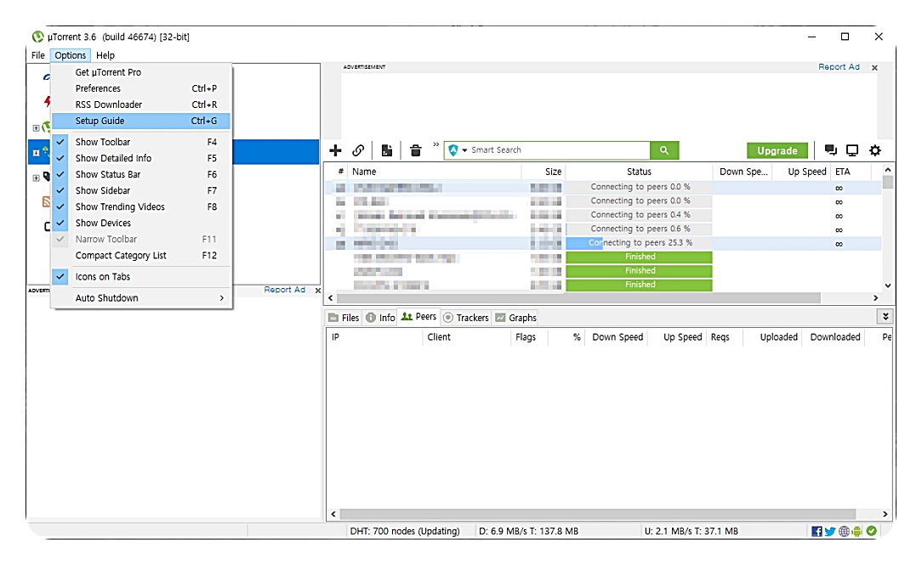The height and width of the screenshot is (565, 922).
Task: Toggle Show Devices option
Action: 141,223
